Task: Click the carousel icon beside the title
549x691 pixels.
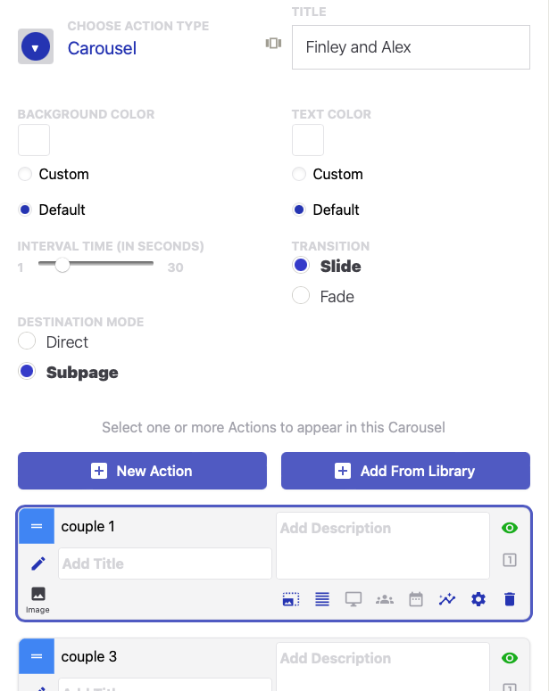Action: point(273,44)
